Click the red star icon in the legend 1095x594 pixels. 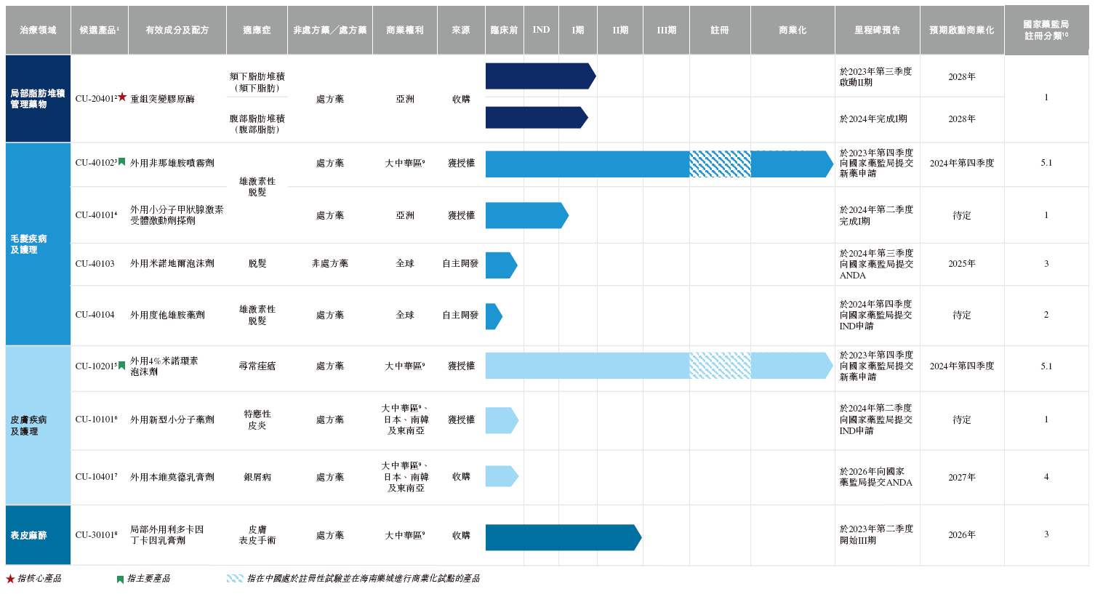point(10,579)
